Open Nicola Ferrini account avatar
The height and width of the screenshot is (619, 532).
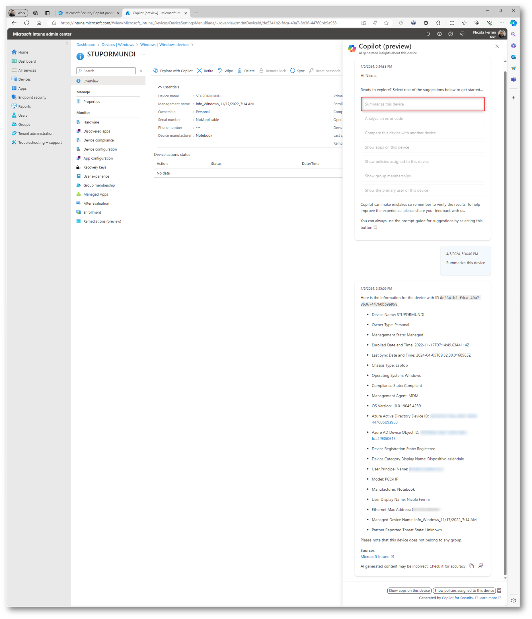click(x=502, y=34)
